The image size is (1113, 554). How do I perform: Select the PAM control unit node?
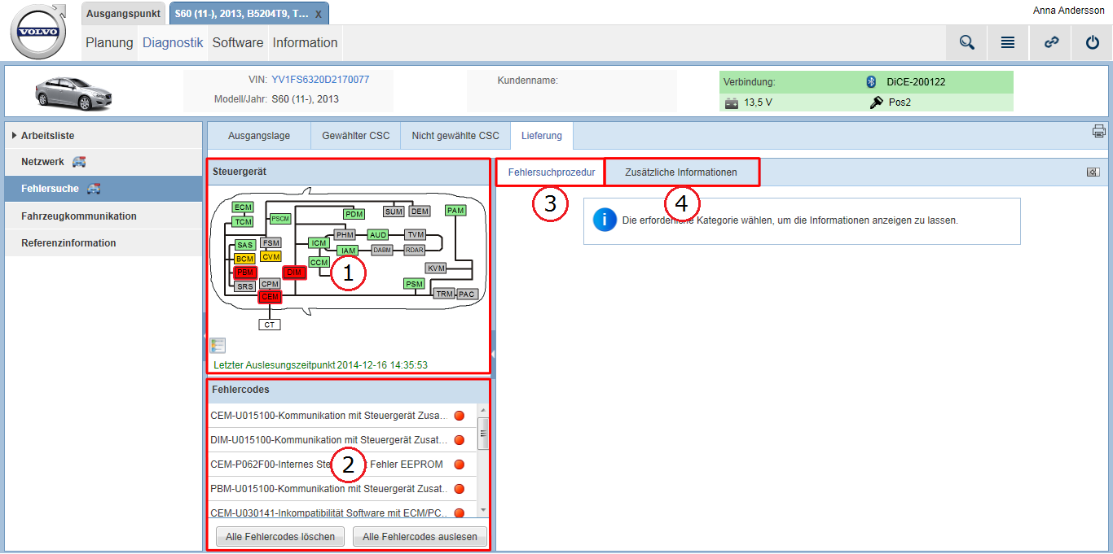click(x=455, y=211)
